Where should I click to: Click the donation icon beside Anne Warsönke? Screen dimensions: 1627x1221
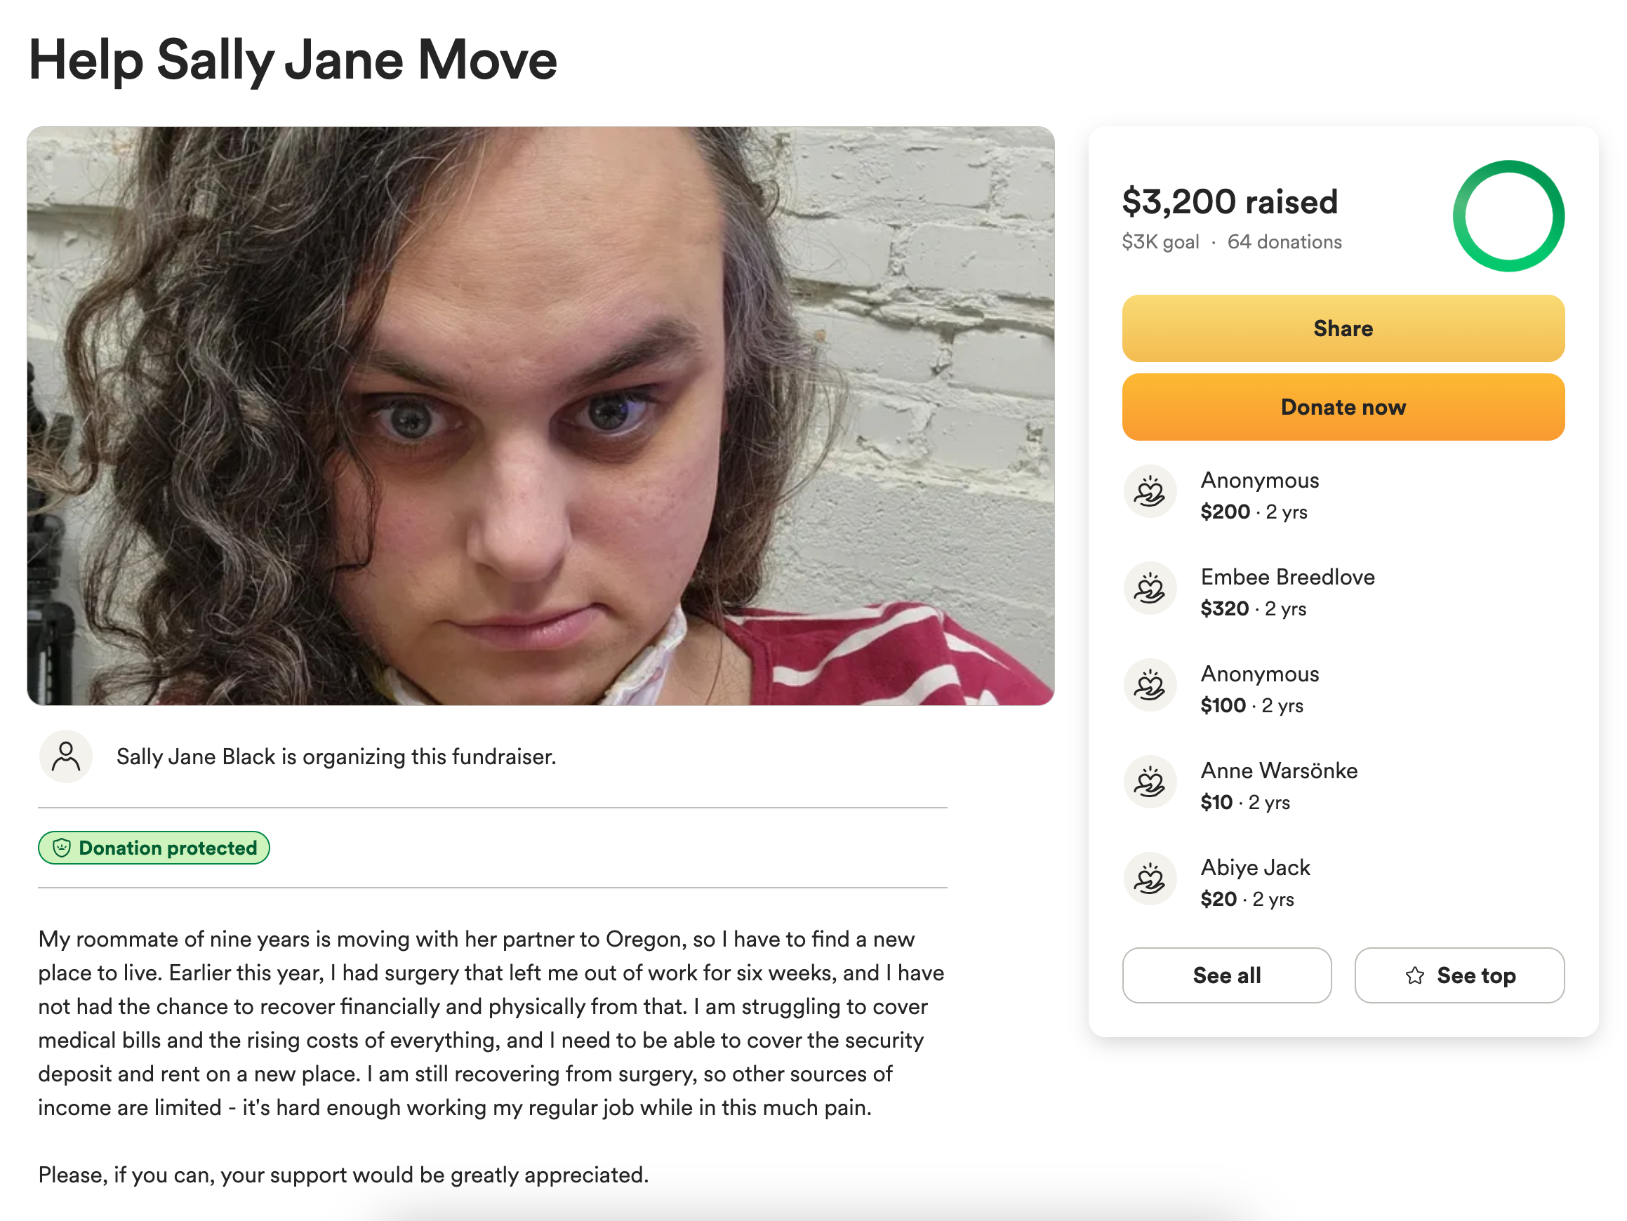tap(1150, 782)
